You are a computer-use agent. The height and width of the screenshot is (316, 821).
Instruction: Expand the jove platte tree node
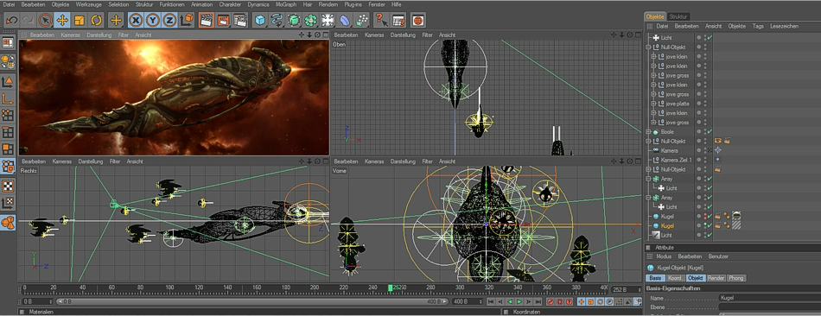pos(653,104)
